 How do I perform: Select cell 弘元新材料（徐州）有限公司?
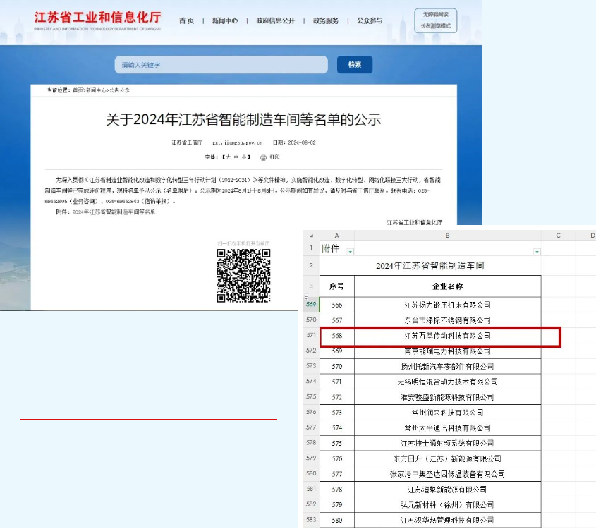(447, 505)
